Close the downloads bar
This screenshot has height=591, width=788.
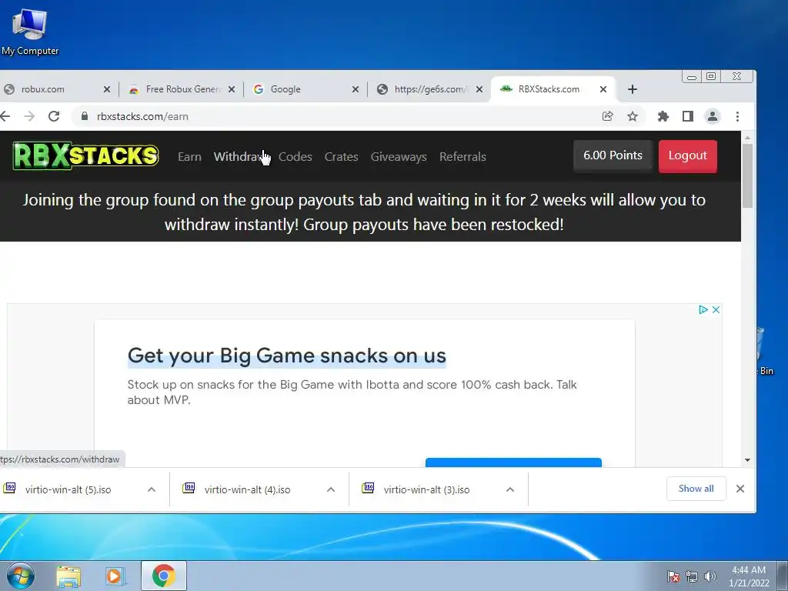740,489
